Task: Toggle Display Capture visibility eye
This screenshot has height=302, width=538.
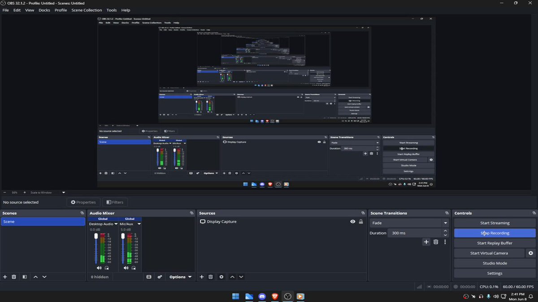Action: pos(353,221)
